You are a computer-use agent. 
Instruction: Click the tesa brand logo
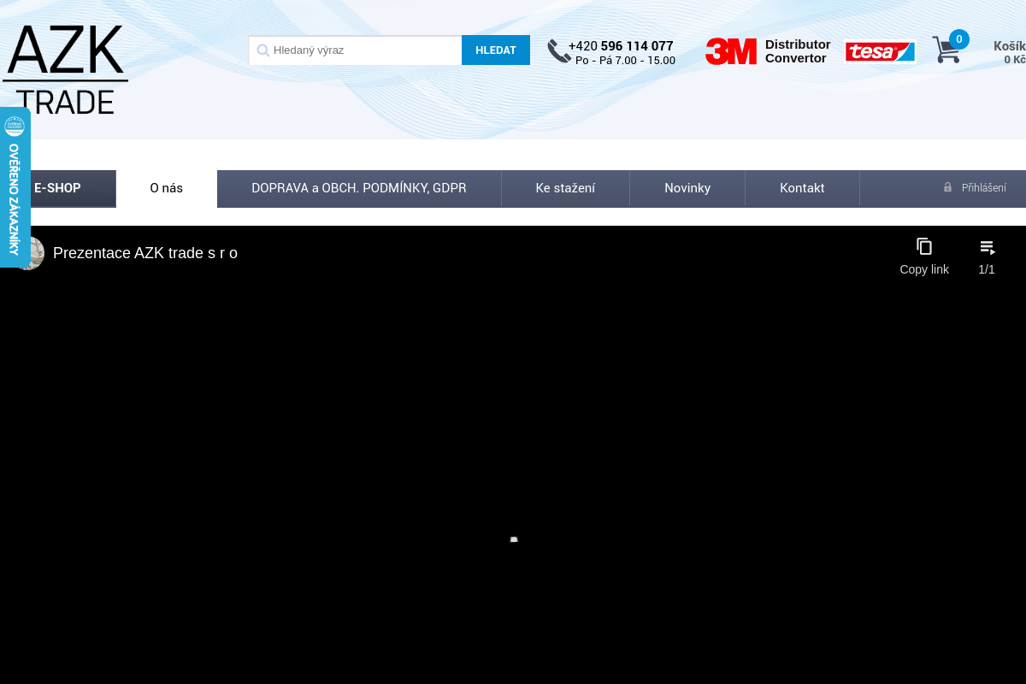(880, 52)
